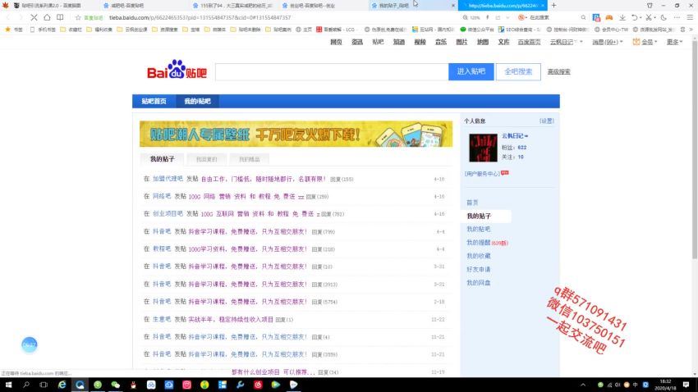Open 知道 link in top navigation
Viewport: 698px width, 392px height.
coord(399,42)
